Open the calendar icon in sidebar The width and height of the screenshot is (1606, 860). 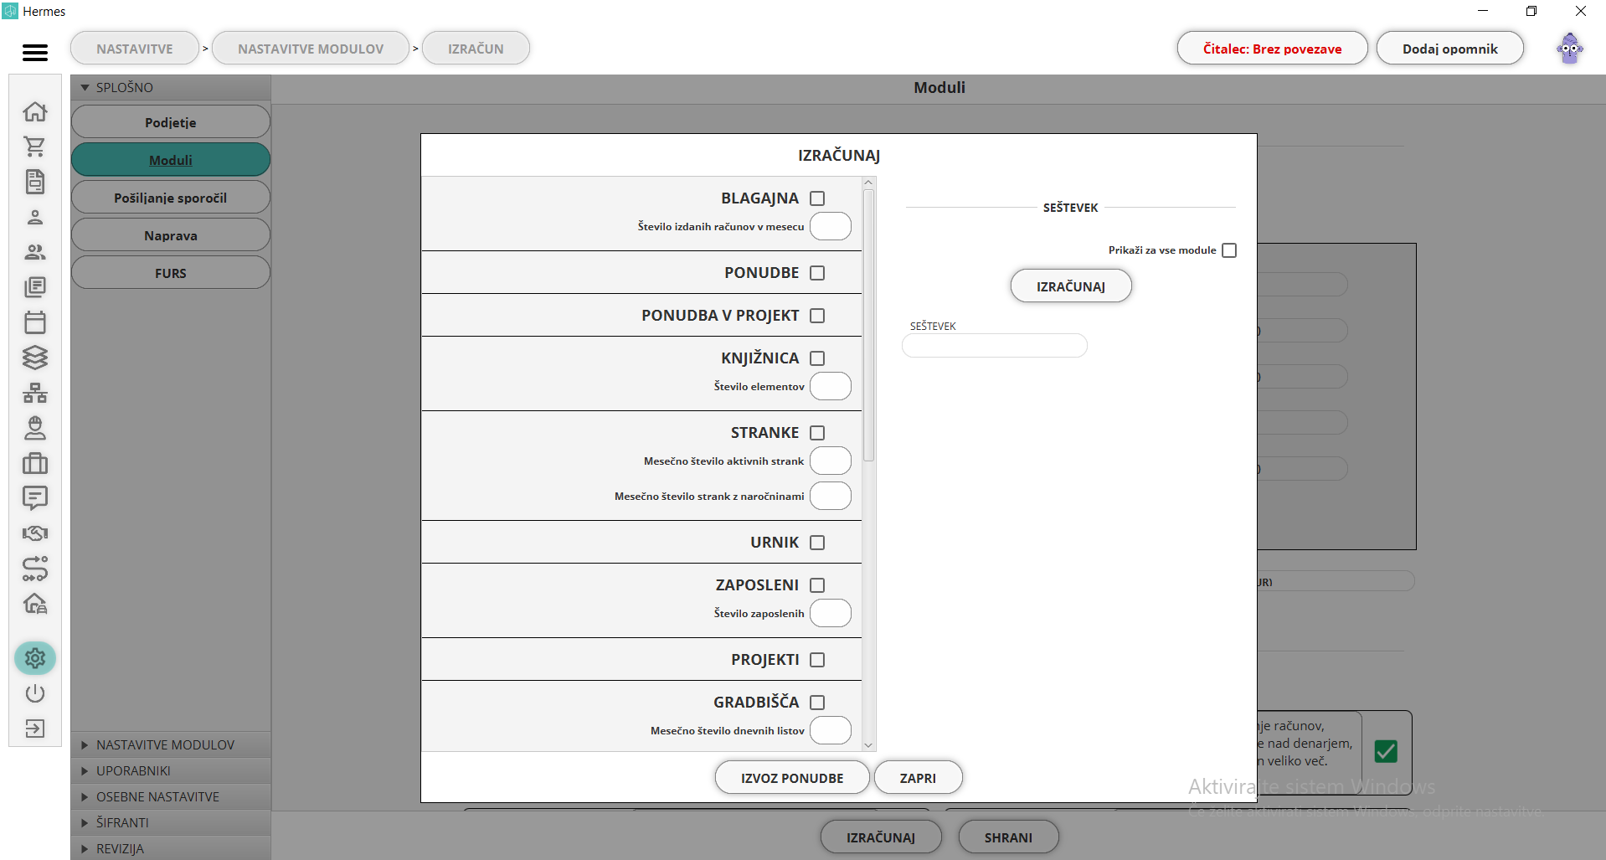click(x=35, y=322)
